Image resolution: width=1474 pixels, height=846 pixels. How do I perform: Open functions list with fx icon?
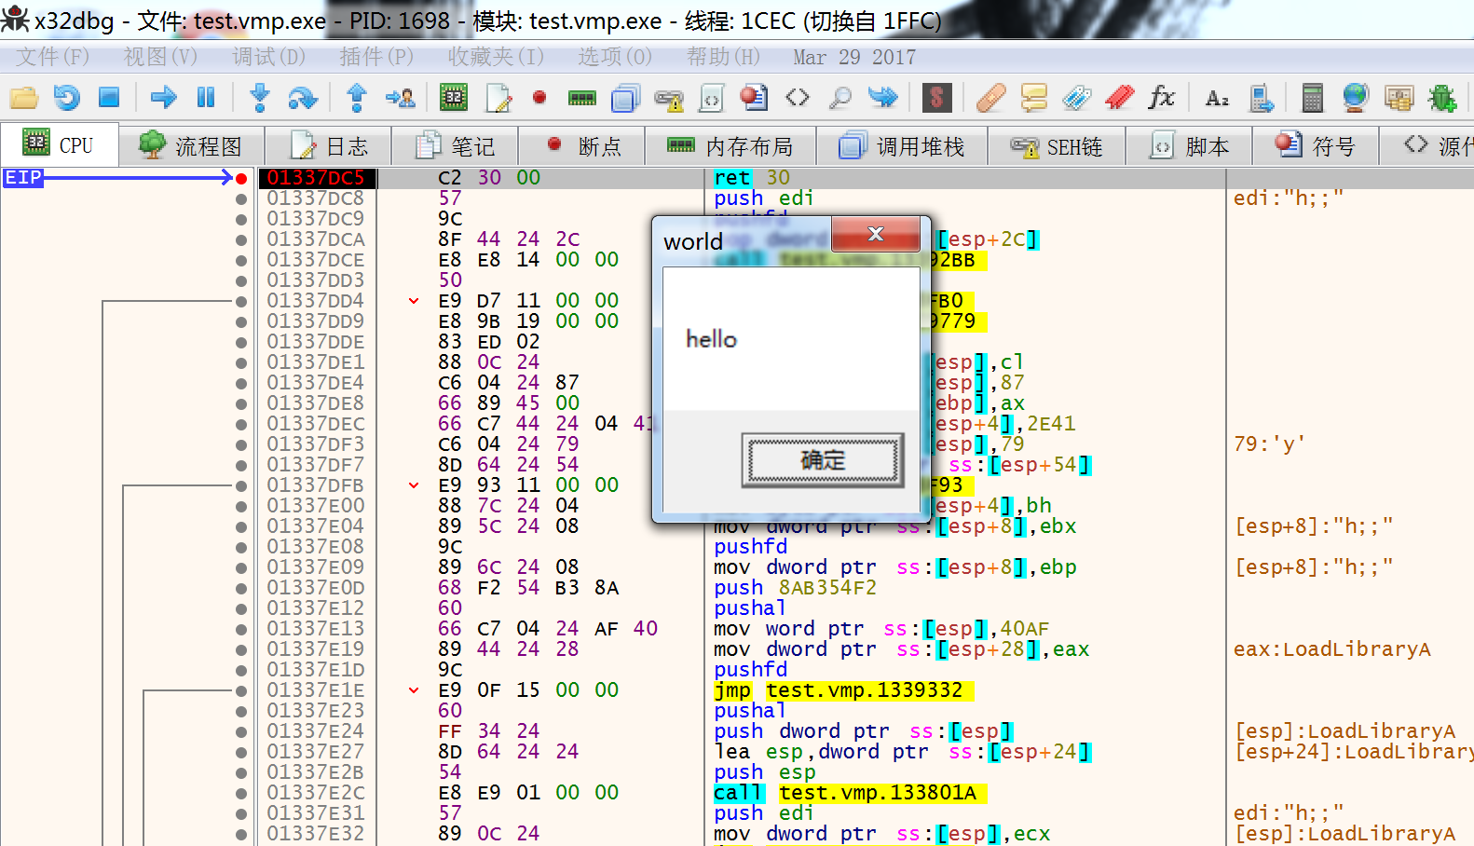tap(1162, 97)
